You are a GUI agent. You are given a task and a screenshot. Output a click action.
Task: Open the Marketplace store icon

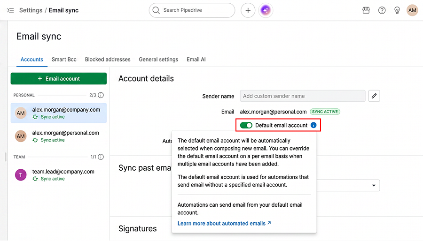[x=366, y=10]
